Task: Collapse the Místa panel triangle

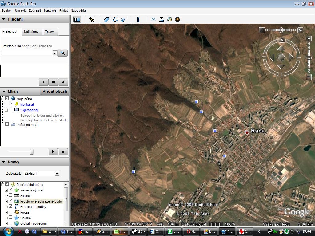Action: (x=4, y=92)
